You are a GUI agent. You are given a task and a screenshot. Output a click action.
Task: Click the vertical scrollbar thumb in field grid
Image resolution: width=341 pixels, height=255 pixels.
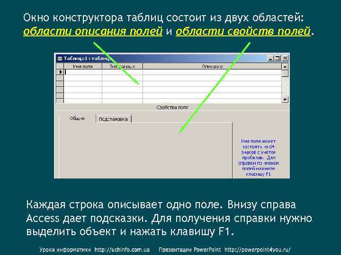point(285,73)
